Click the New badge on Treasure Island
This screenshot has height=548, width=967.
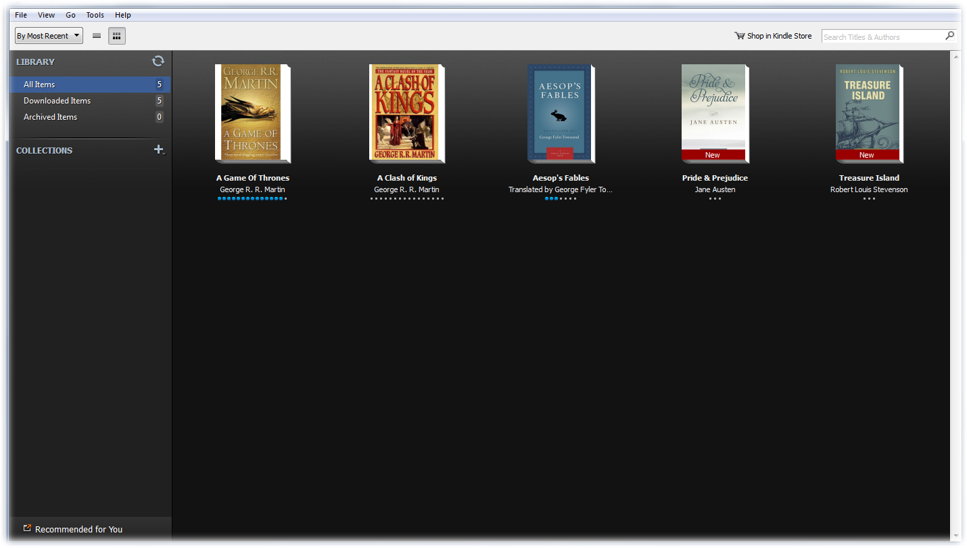coord(867,155)
